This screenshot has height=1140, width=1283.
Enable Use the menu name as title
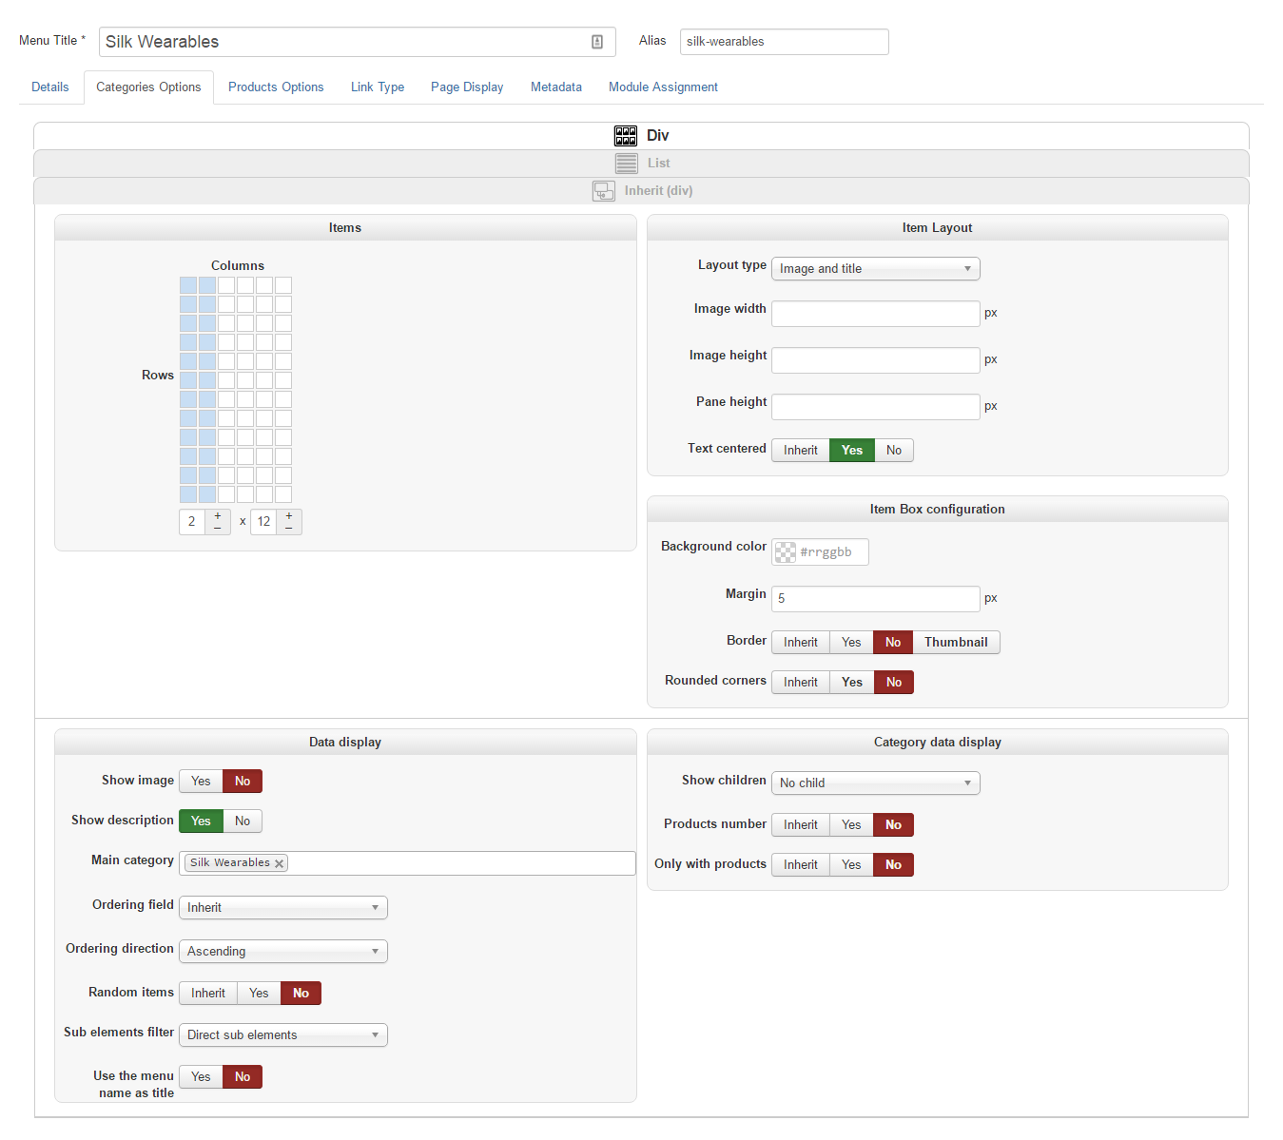[x=201, y=1077]
